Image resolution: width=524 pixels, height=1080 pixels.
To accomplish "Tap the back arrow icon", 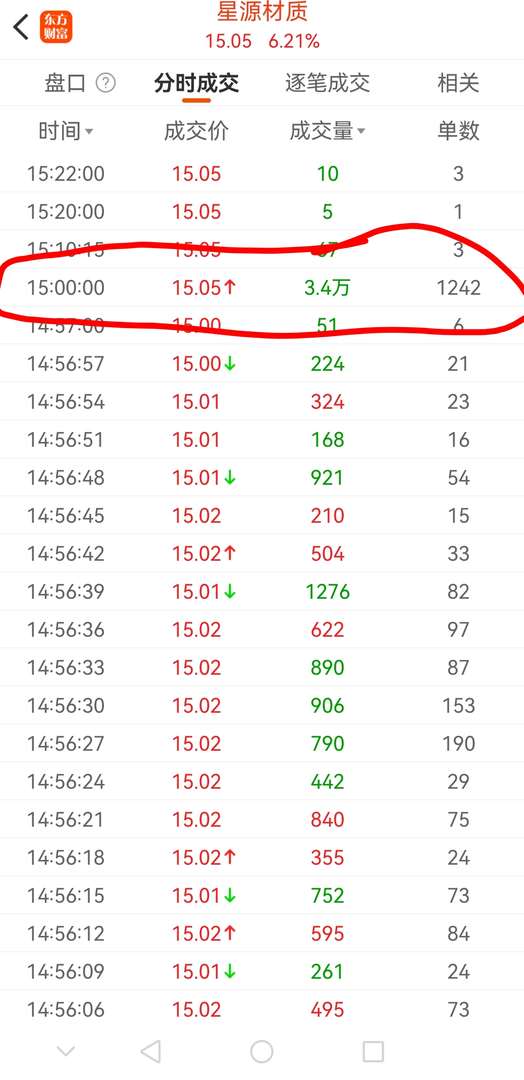I will (x=21, y=27).
